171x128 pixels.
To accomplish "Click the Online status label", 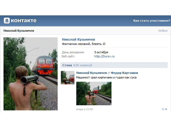I will pyautogui.click(x=163, y=31).
